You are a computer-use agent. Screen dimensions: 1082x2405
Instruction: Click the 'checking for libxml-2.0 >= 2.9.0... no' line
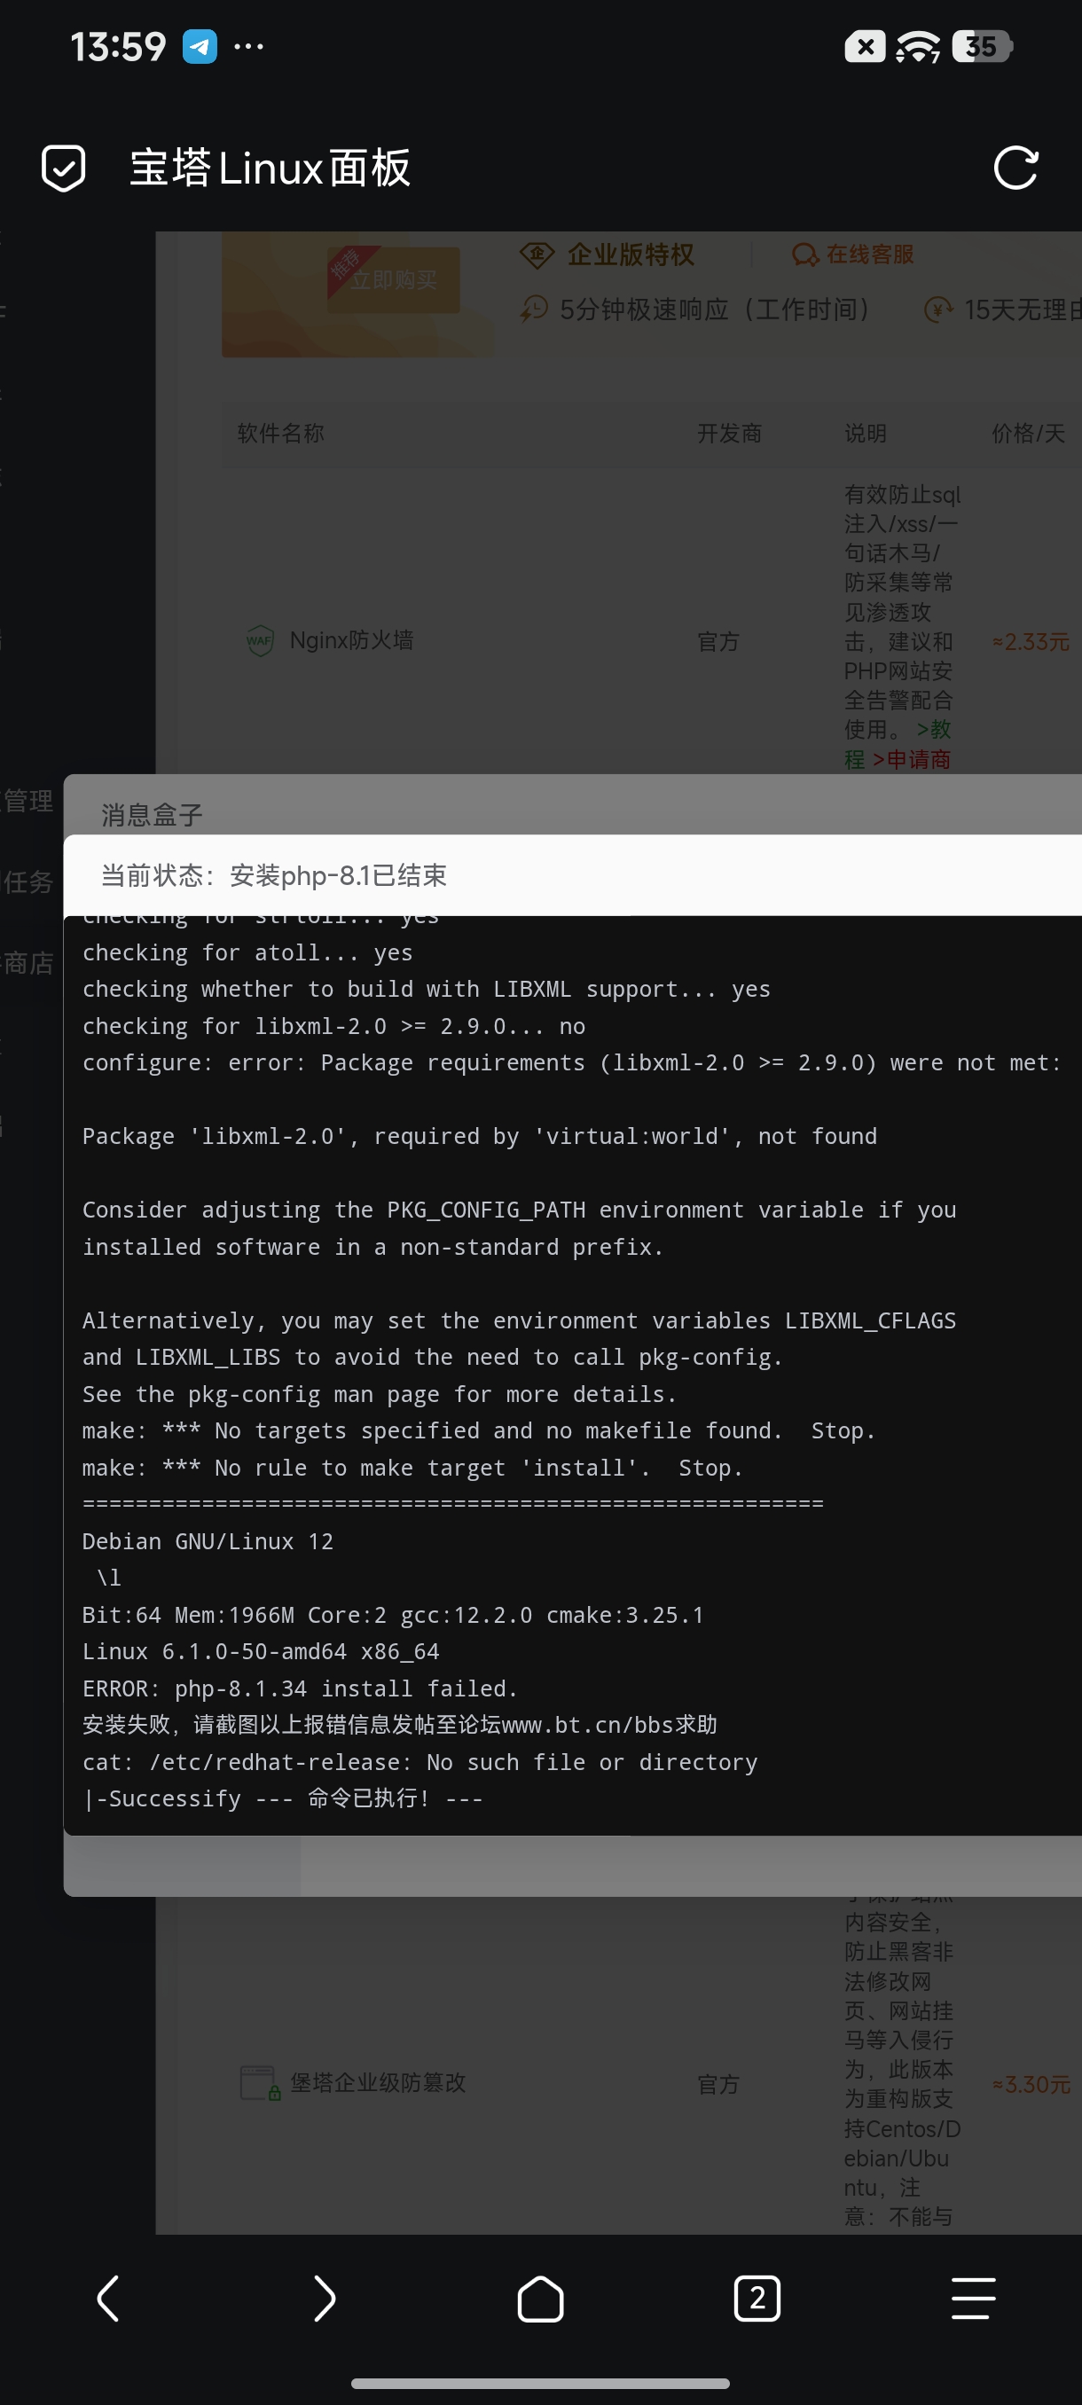pyautogui.click(x=333, y=1026)
